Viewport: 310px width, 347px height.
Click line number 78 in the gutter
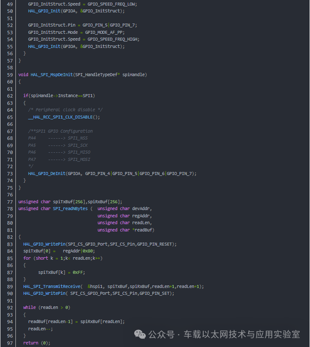[10, 209]
